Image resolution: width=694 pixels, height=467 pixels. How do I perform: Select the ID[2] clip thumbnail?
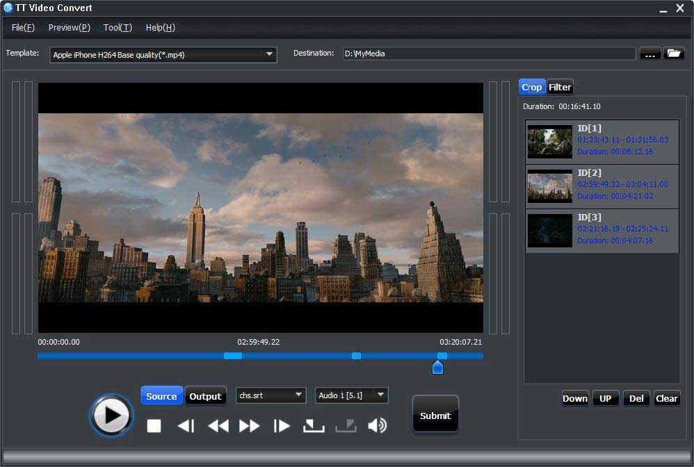pyautogui.click(x=549, y=186)
